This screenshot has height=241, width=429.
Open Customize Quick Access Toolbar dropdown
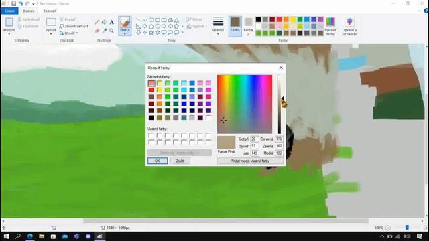click(x=34, y=4)
